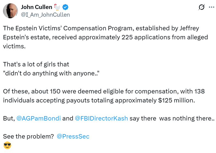The image size is (216, 153).
Task: Open the @AGPamBondi mention
Action: pyautogui.click(x=39, y=119)
